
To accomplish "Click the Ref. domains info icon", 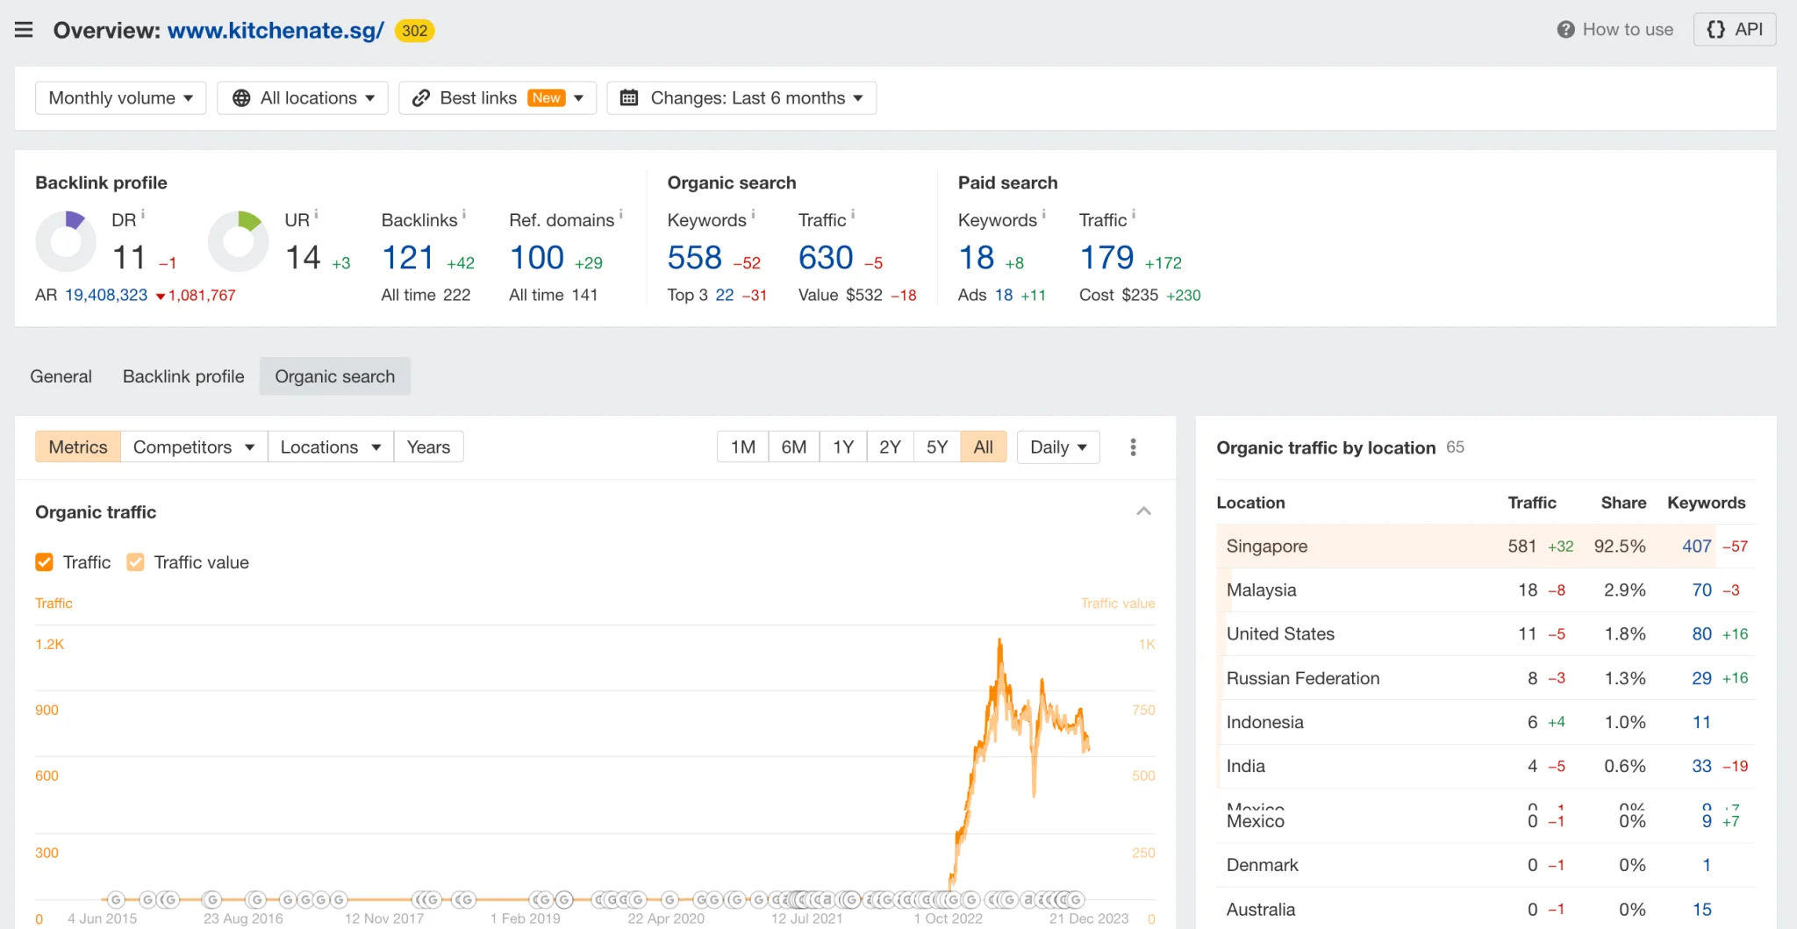I will [620, 214].
